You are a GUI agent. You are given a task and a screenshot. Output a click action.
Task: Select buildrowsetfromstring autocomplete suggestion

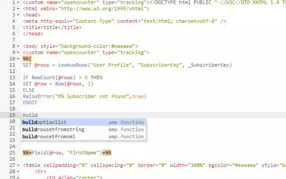pyautogui.click(x=83, y=129)
